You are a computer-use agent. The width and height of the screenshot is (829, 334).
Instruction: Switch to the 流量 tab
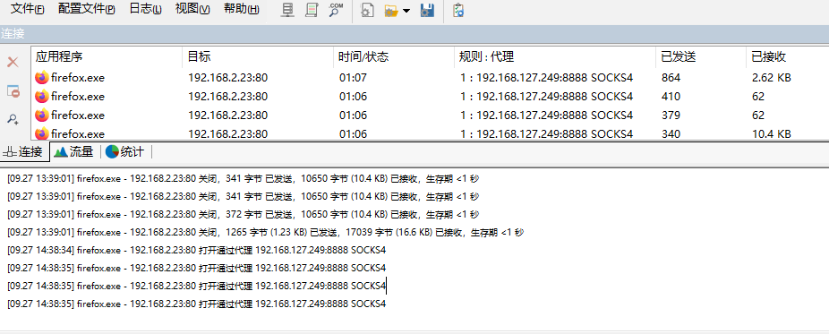click(74, 152)
